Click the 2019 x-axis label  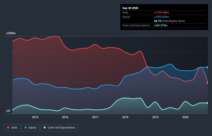pos(155,117)
